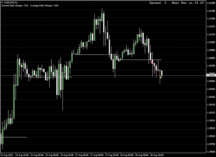Click the 1.31380 price axis label
The width and height of the screenshot is (216, 157).
211,19
